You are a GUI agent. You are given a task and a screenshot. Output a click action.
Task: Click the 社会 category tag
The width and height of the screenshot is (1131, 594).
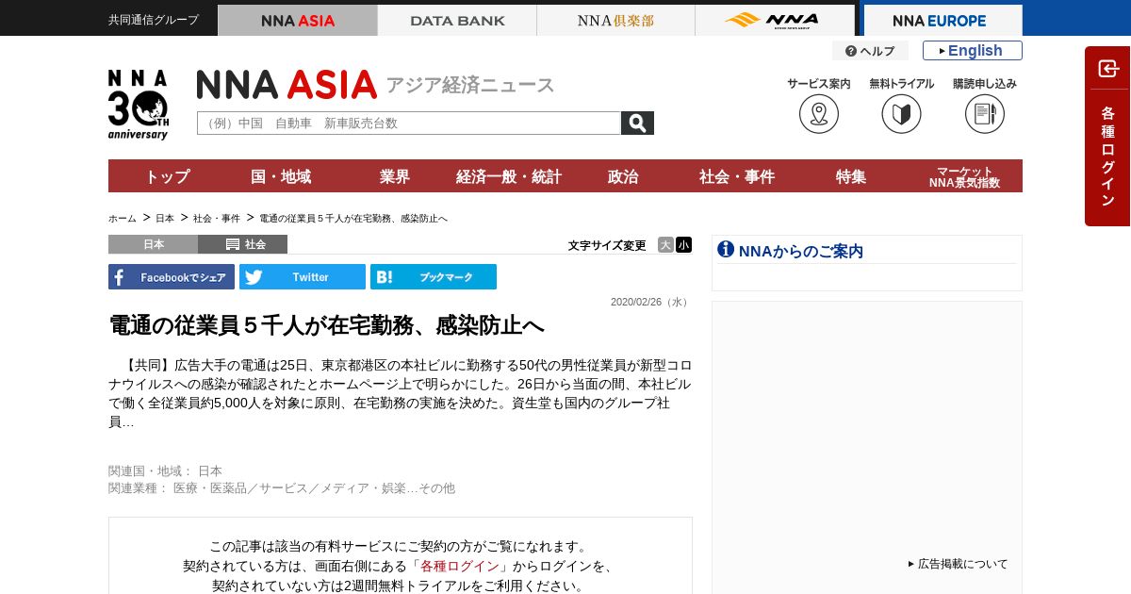coord(243,244)
